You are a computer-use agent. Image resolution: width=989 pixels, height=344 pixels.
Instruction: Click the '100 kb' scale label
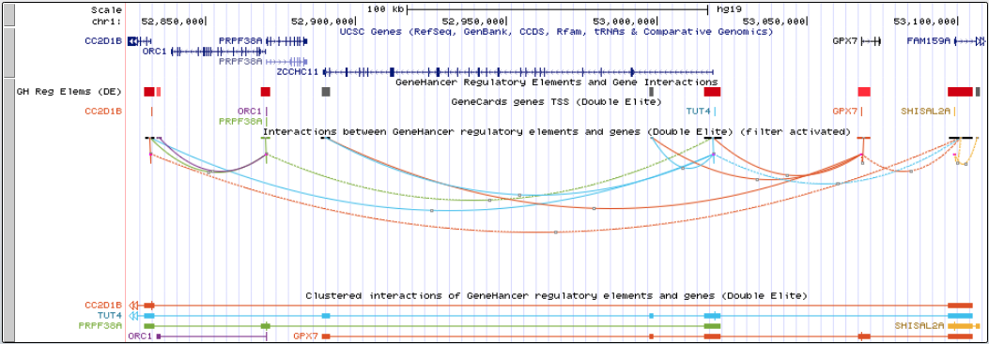click(x=384, y=9)
